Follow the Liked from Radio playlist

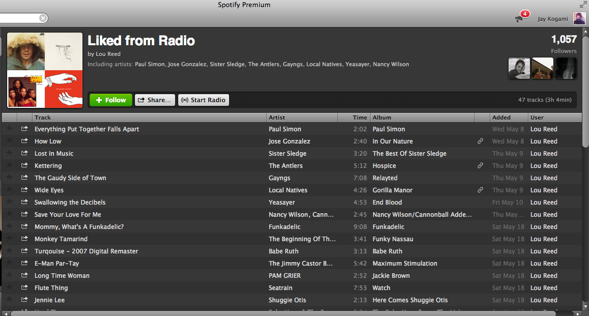click(x=111, y=100)
